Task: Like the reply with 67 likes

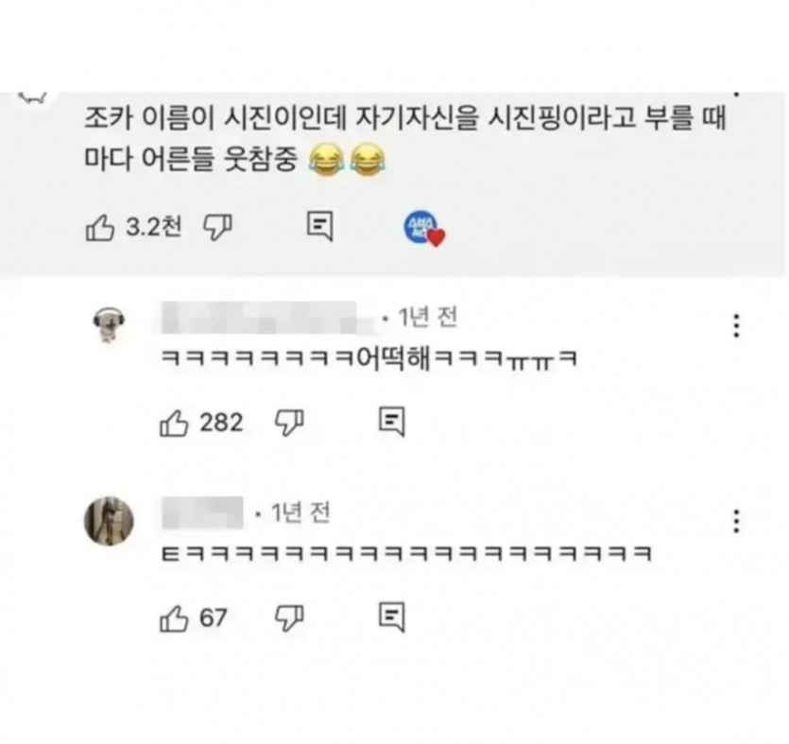Action: (x=174, y=618)
